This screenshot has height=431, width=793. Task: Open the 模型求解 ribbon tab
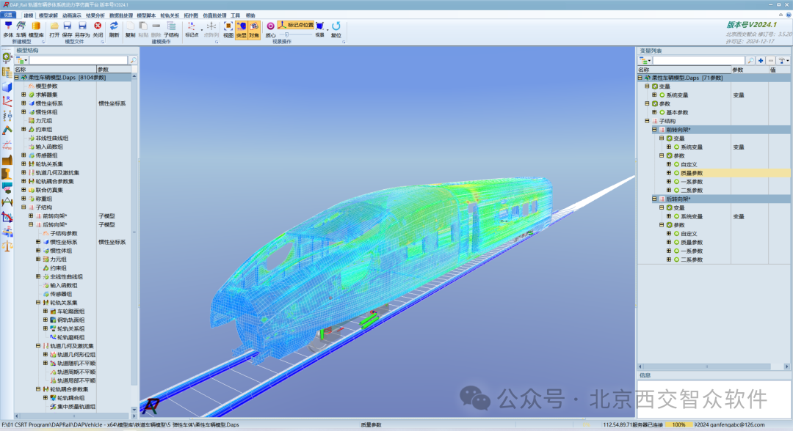coord(48,15)
